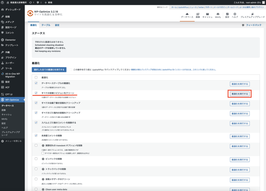
Task: Check the UpdraftPlus backup checkbox
Action: (x=71, y=70)
